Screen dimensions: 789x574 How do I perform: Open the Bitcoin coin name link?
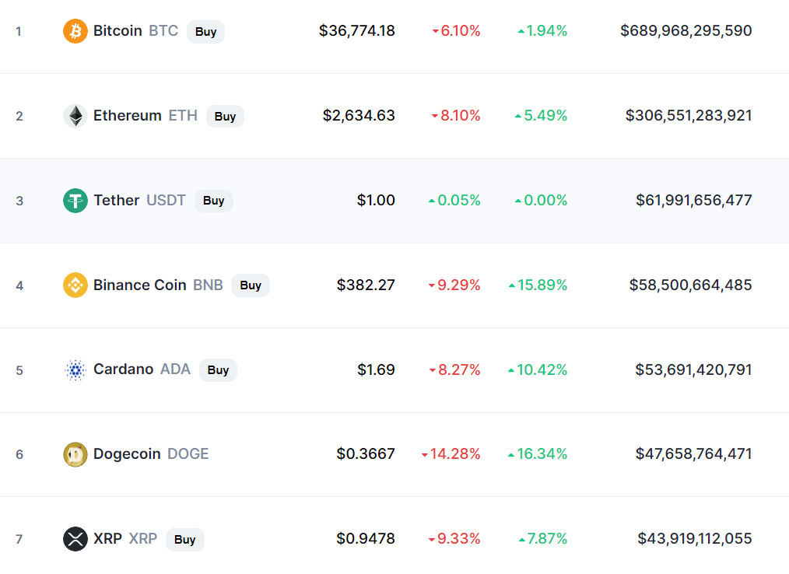click(x=117, y=31)
